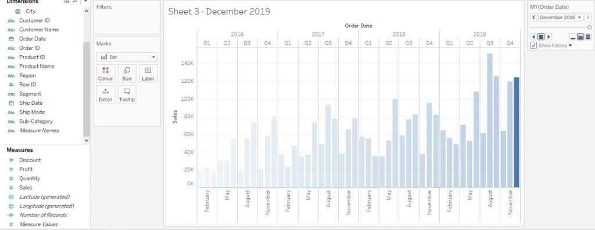Open the Tooltip marks card
595x230 pixels.
click(127, 94)
